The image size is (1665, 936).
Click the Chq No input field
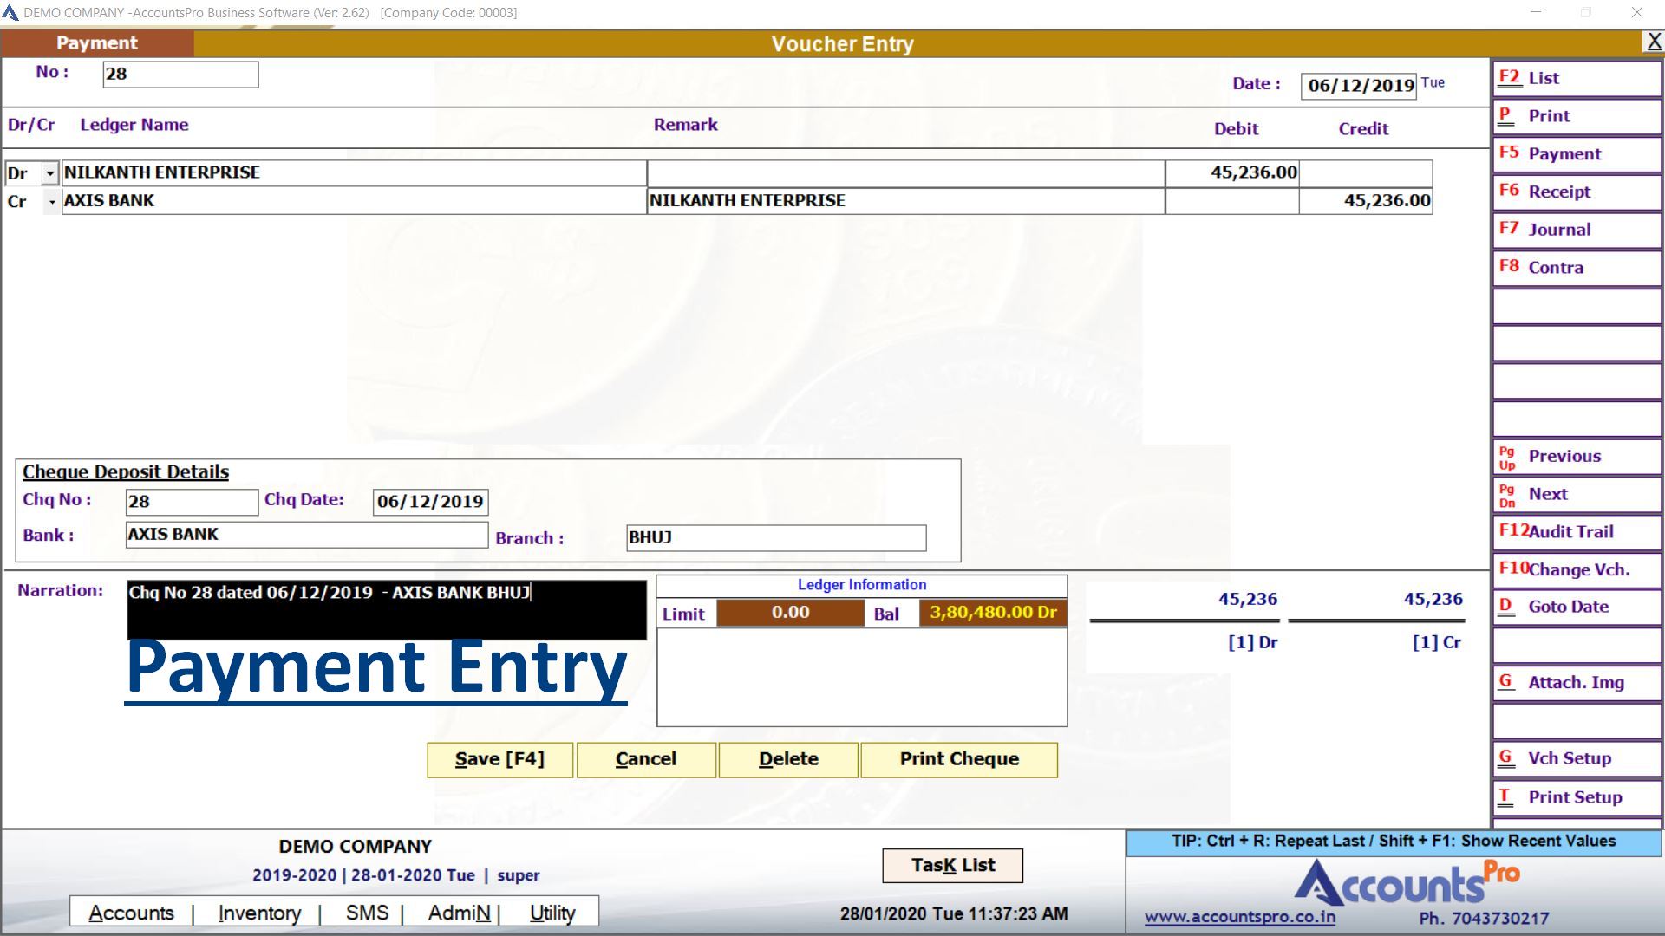click(x=192, y=501)
